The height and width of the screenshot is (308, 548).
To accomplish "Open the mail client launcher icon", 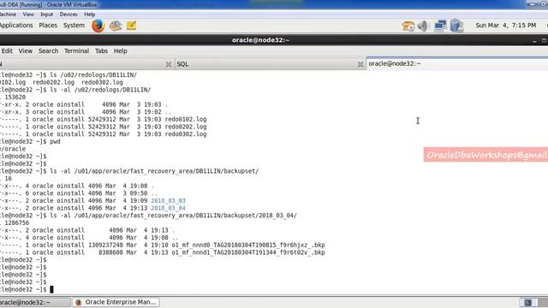I will [x=116, y=26].
